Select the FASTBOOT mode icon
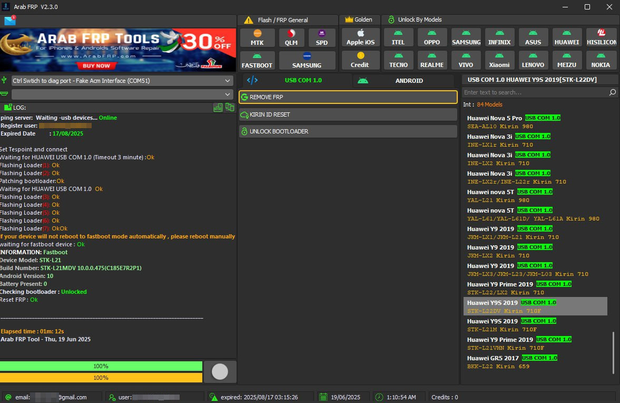 pos(257,60)
